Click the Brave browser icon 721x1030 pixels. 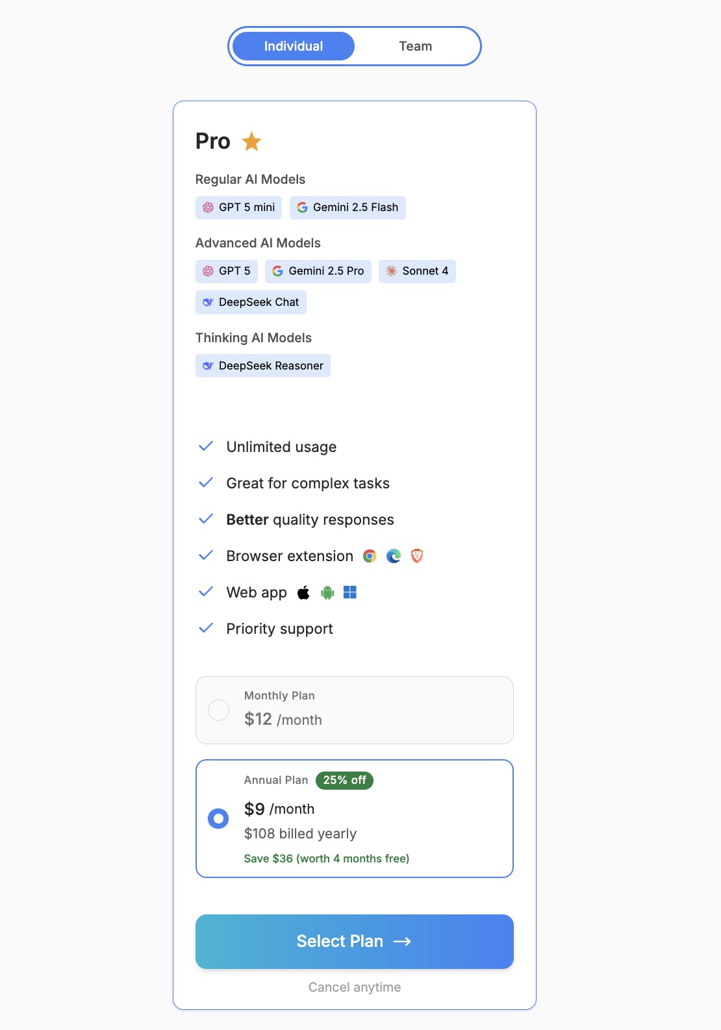417,556
